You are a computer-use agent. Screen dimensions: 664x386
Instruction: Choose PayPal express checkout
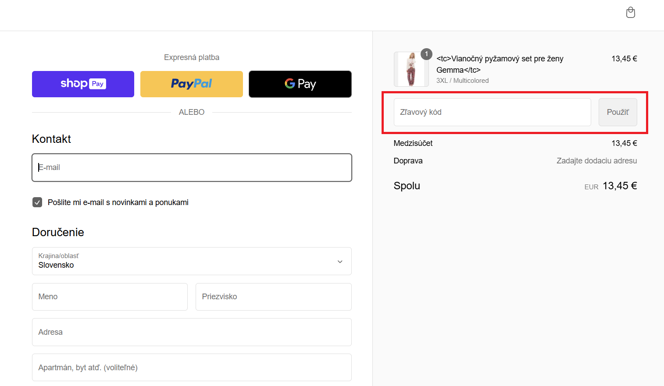191,84
